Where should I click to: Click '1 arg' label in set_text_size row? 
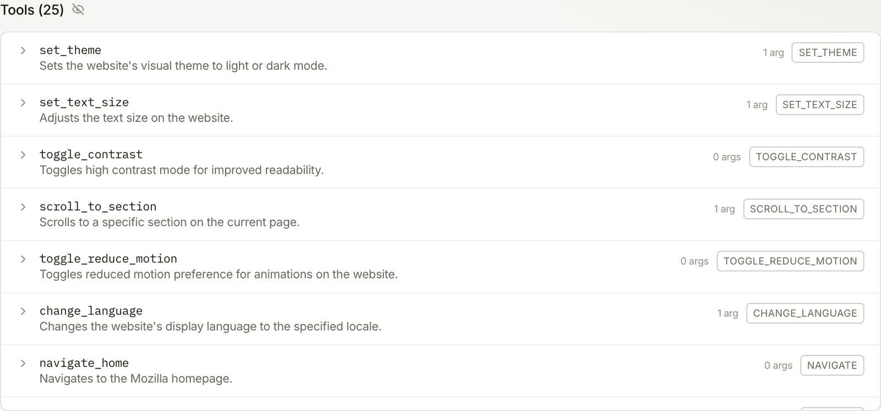click(x=757, y=105)
